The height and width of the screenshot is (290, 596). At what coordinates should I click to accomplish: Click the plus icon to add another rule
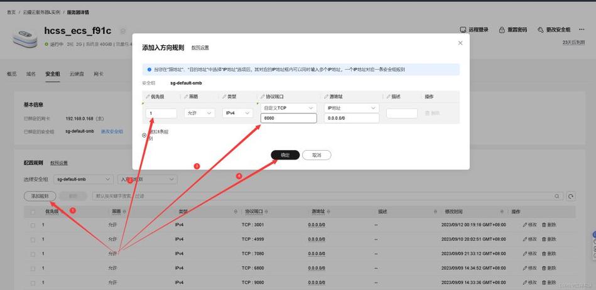tap(144, 134)
